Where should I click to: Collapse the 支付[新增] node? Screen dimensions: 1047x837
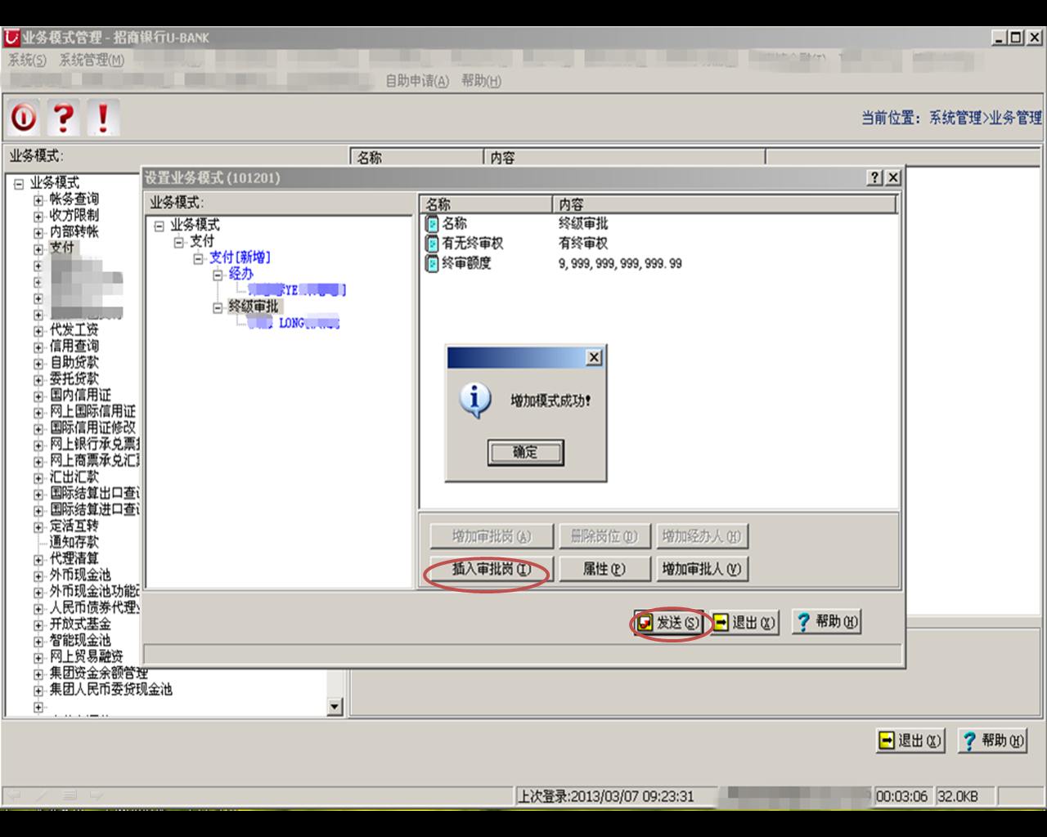click(199, 258)
